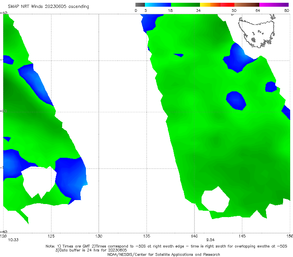Click the 'Note: 1) Times are GMT' line
The image size is (293, 257).
pos(166,246)
